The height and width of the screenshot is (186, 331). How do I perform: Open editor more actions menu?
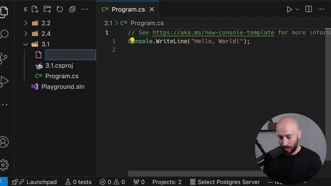321,9
